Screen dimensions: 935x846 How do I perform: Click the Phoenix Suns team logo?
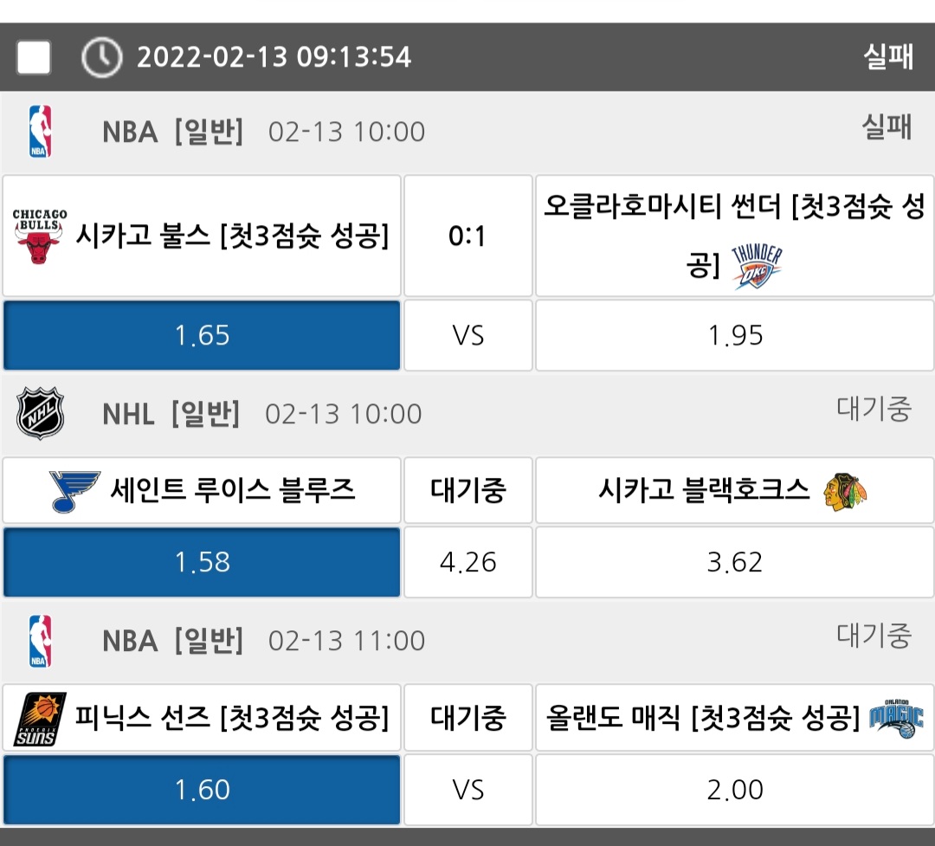click(40, 719)
